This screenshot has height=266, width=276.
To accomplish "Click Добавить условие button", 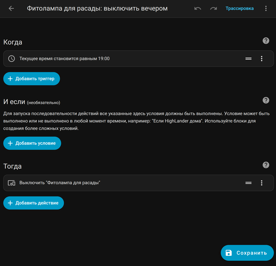I will (x=32, y=143).
